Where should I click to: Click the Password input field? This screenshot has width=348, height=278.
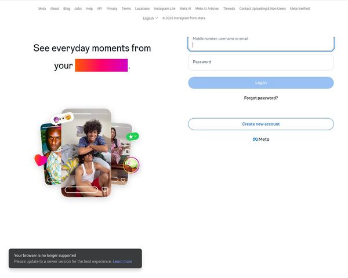pos(261,62)
